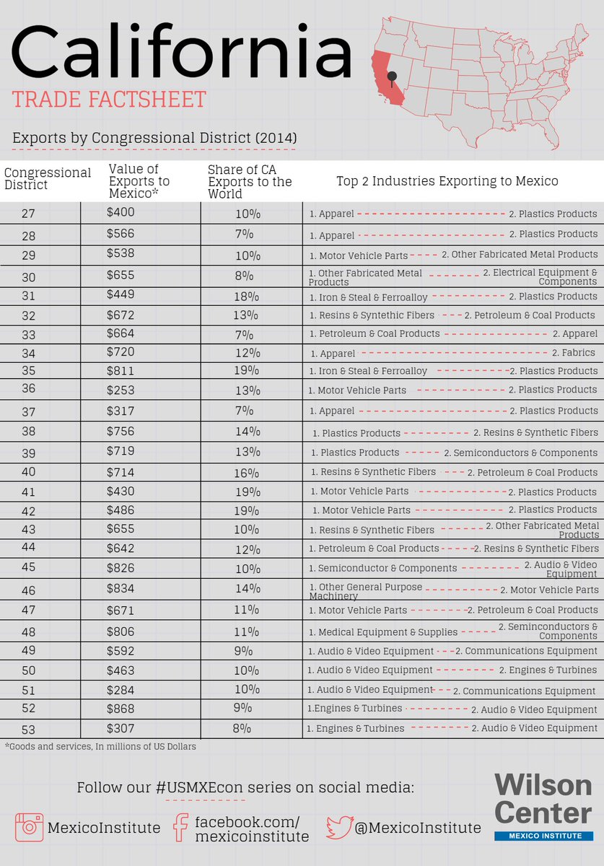Image resolution: width=604 pixels, height=866 pixels.
Task: Open the MexicoInstitute Instagram handle
Action: coord(104,827)
